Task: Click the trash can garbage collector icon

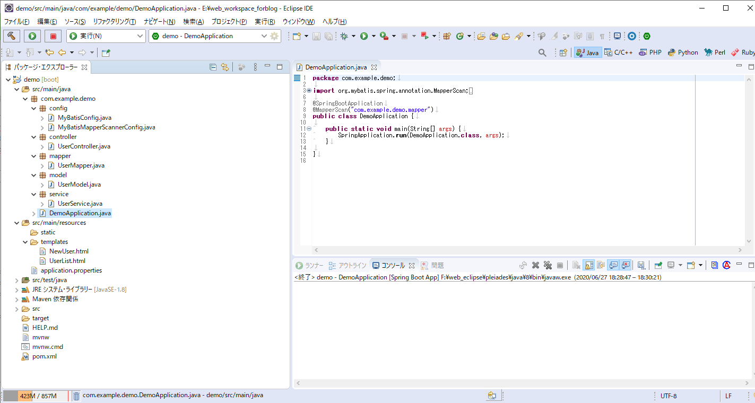Action: coord(76,396)
